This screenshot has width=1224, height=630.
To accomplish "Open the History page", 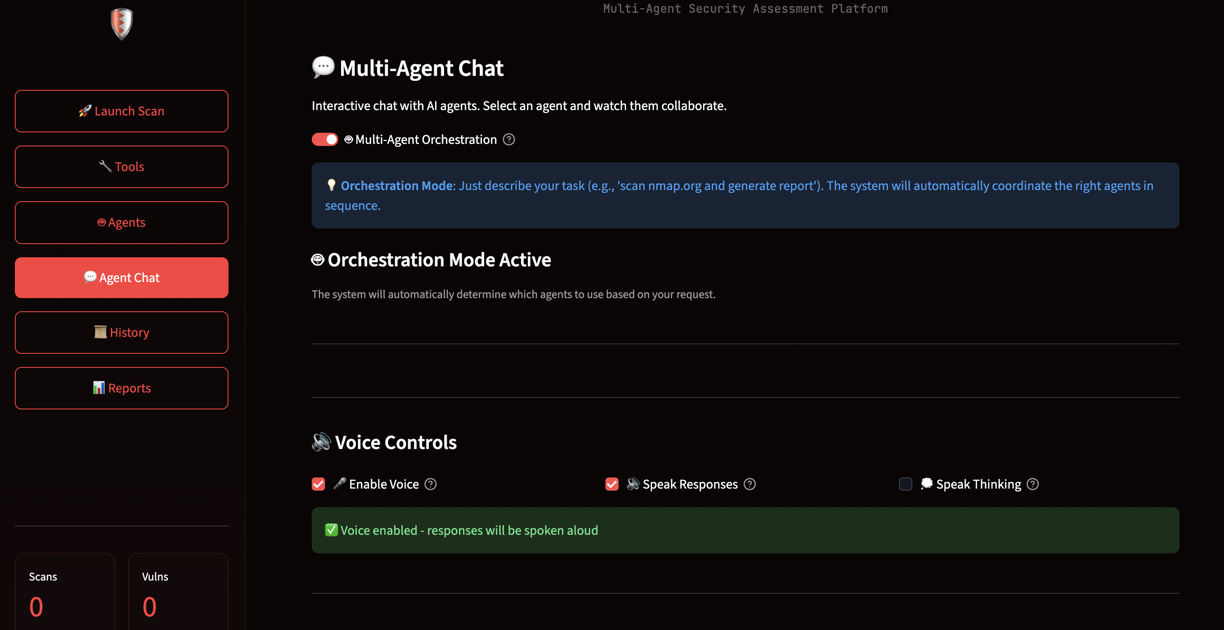I will click(122, 333).
